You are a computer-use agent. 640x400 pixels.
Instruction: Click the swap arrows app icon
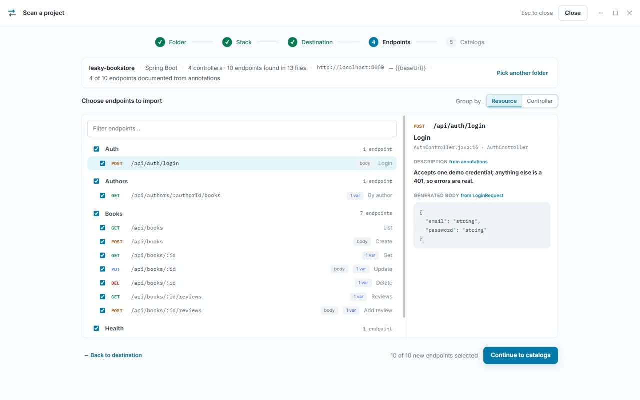coord(12,13)
